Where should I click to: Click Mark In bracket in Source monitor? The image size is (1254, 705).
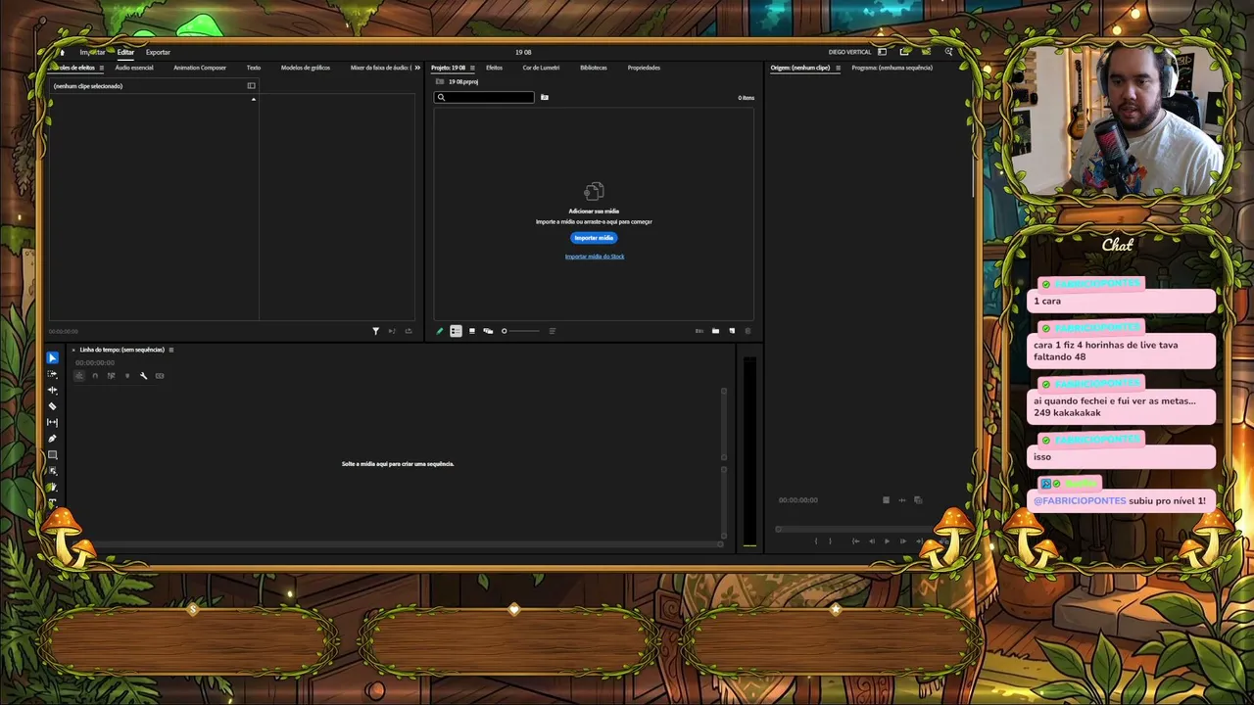pyautogui.click(x=816, y=540)
